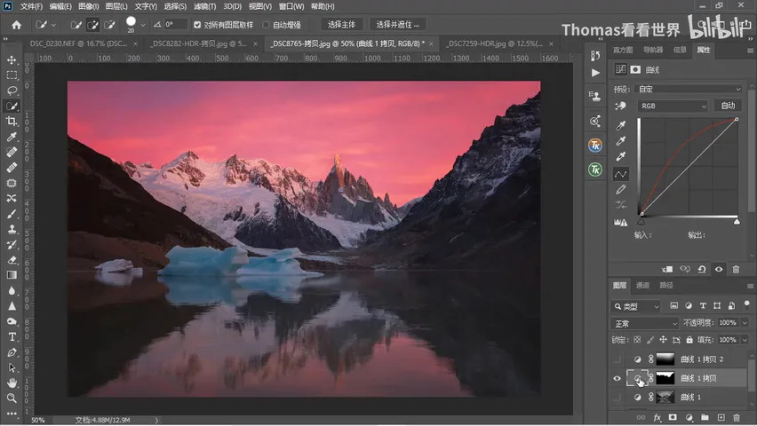Select the Lasso tool
This screenshot has height=426, width=757.
(12, 91)
